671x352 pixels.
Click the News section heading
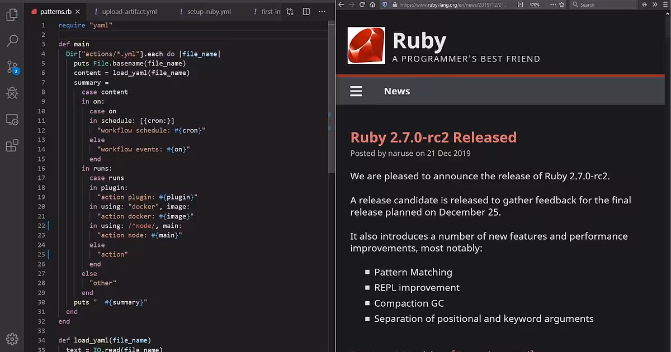pos(397,92)
